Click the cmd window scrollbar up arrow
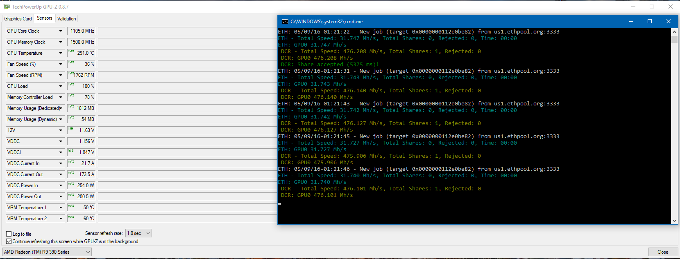680x259 pixels. click(674, 31)
